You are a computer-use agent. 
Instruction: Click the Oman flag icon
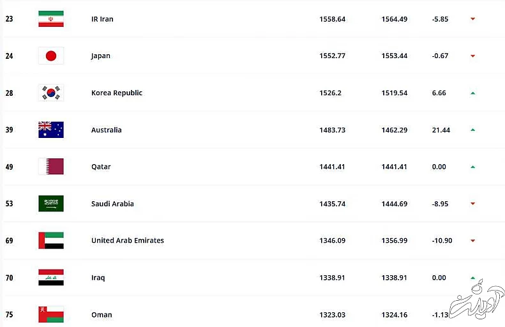[51, 314]
